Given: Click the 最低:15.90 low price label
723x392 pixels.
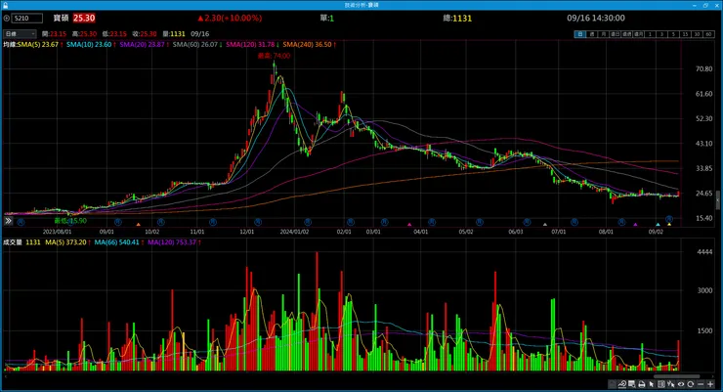Looking at the screenshot, I should click(x=70, y=221).
